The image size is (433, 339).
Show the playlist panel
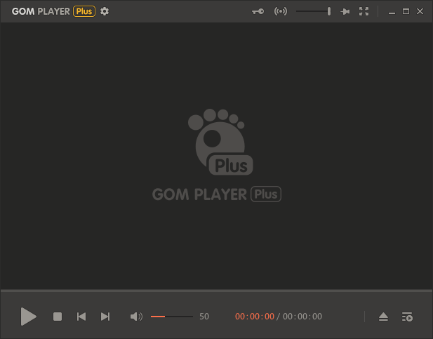(x=407, y=317)
